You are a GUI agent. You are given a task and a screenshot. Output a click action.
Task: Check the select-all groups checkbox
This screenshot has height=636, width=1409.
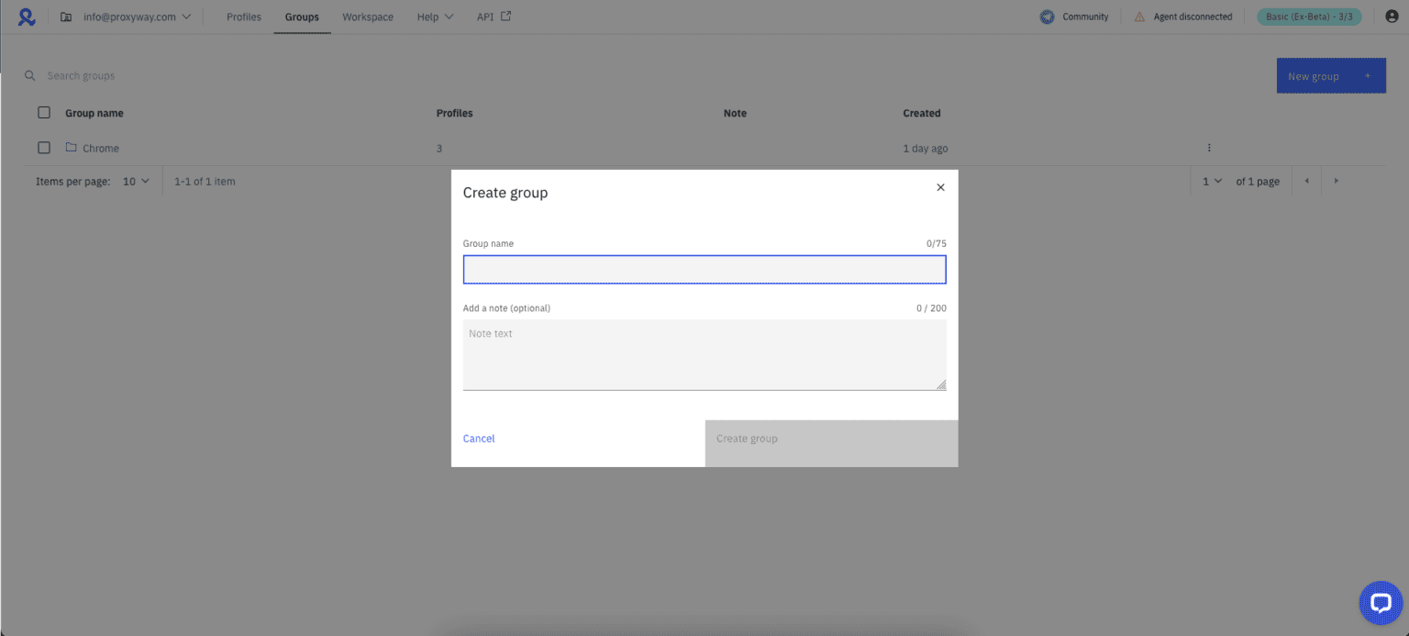43,112
